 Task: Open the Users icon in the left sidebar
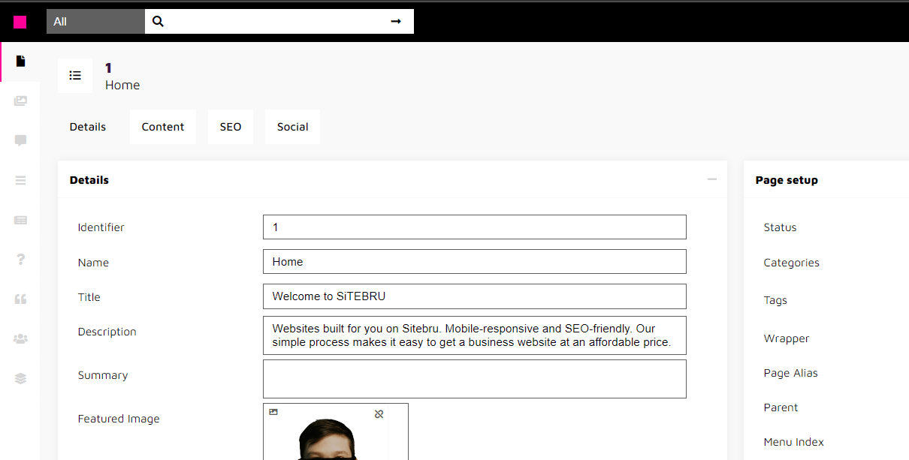20,338
